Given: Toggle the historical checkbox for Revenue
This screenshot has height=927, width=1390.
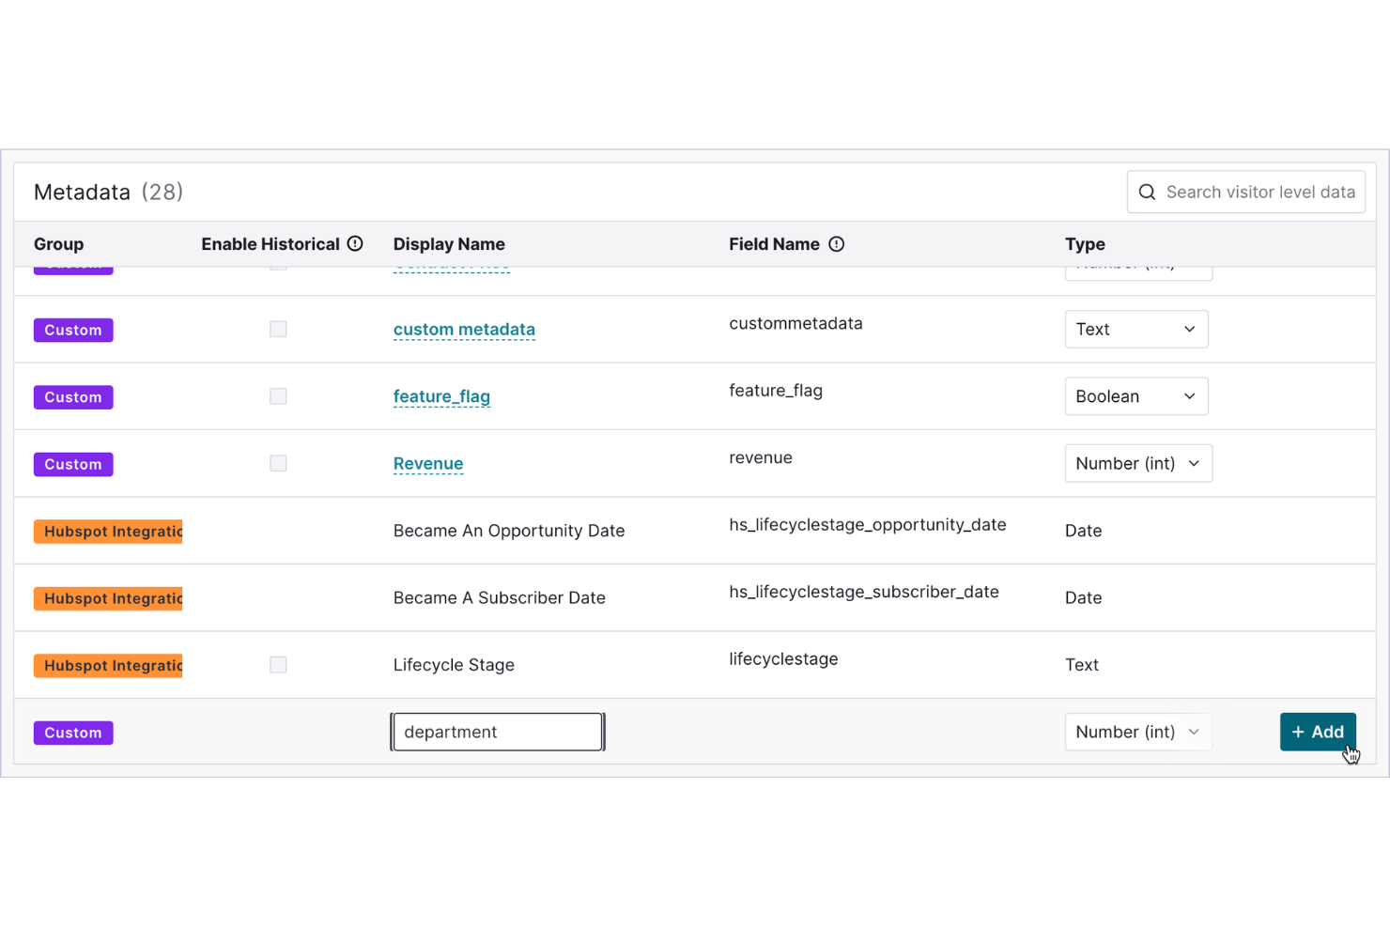Looking at the screenshot, I should point(278,463).
